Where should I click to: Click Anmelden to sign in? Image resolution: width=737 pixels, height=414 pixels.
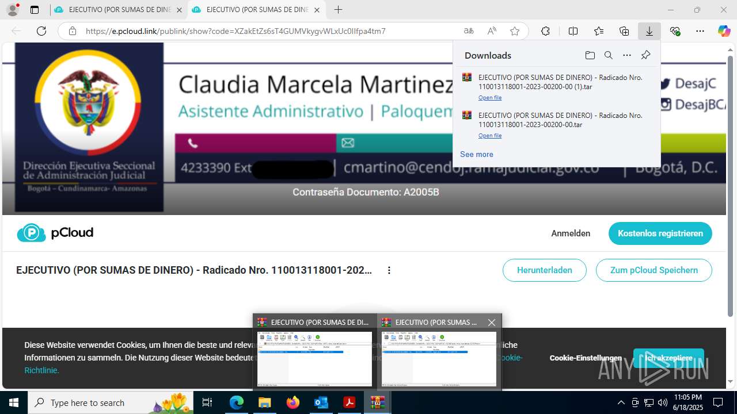click(x=571, y=233)
